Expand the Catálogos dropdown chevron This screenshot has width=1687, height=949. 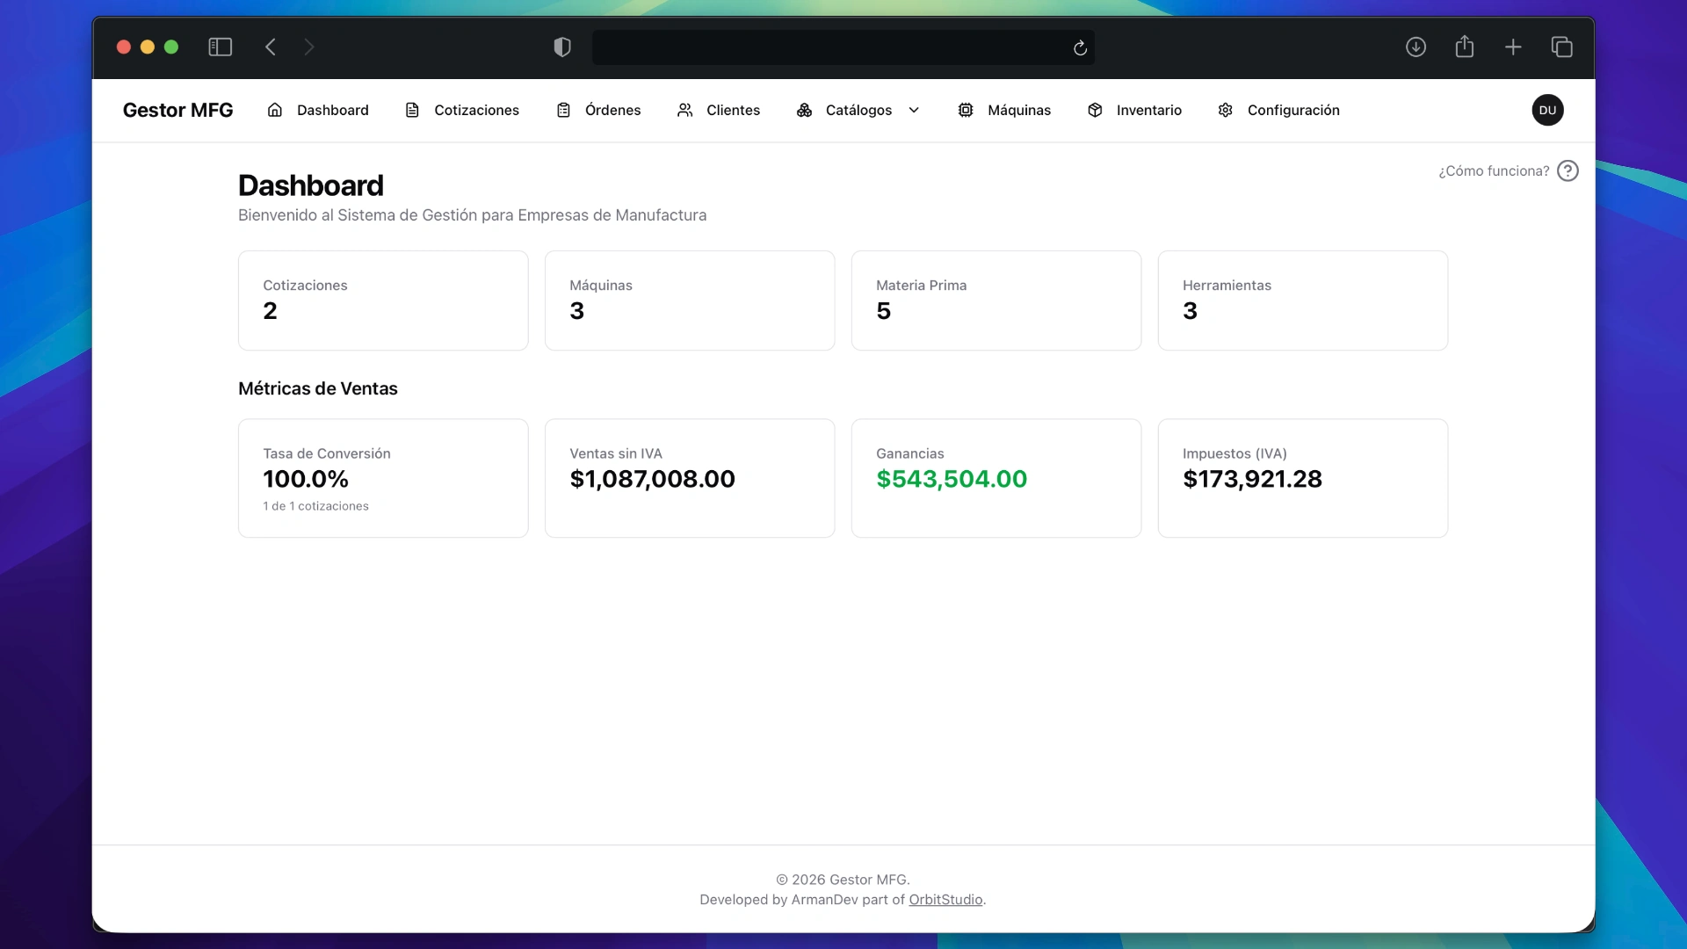[x=914, y=110]
